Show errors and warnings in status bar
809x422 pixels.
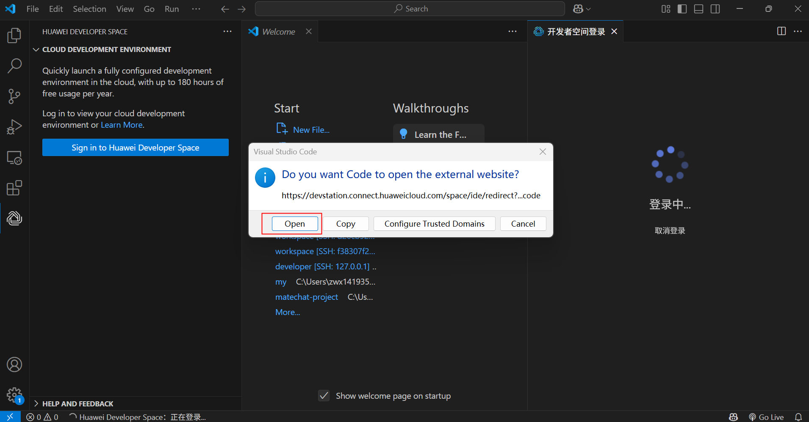42,417
